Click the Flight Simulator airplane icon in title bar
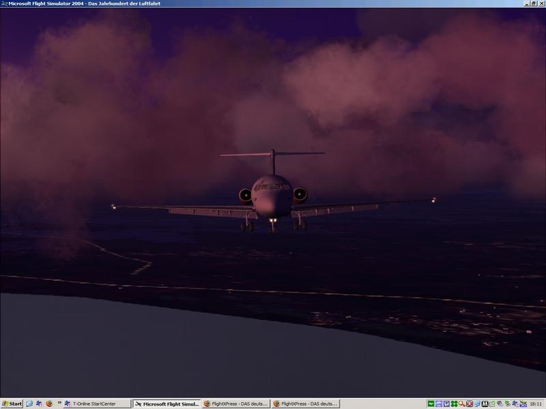Viewport: 546px width, 409px height. (5, 4)
